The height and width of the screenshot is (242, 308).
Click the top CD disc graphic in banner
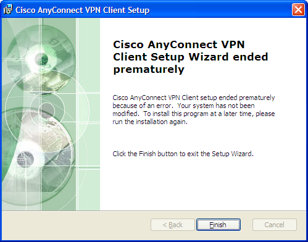click(x=41, y=60)
